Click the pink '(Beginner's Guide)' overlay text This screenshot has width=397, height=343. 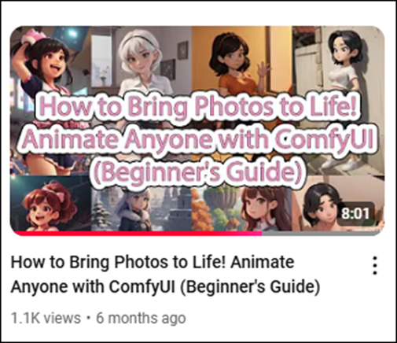pyautogui.click(x=199, y=171)
